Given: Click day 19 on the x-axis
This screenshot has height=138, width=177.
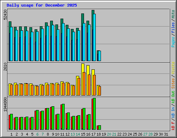Looking at the screenshot, I should pos(104,134).
